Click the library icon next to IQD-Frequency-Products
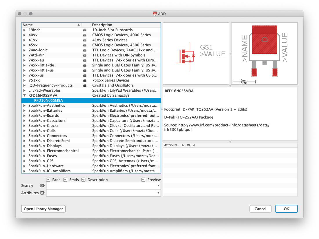 85,86
